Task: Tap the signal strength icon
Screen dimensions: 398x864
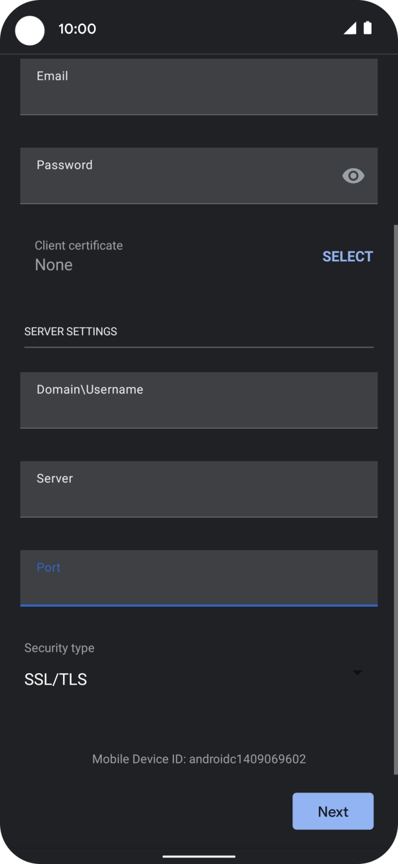Action: click(352, 28)
